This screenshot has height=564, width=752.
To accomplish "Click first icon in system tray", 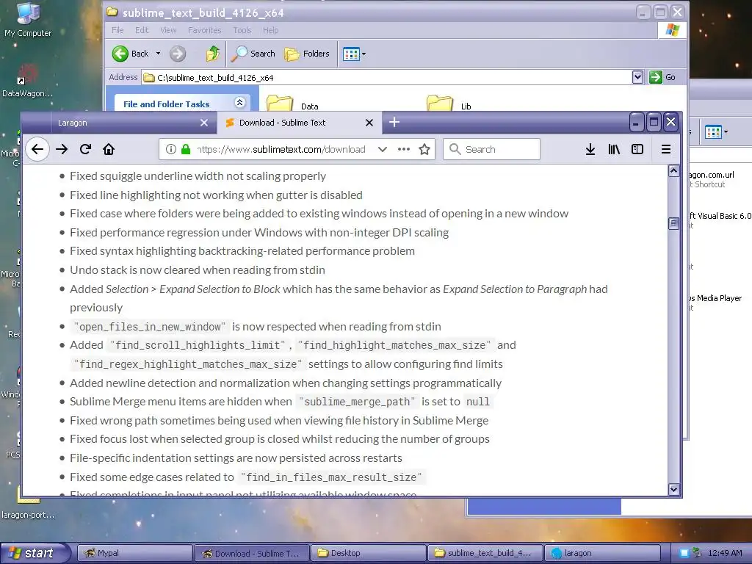I will pos(684,553).
